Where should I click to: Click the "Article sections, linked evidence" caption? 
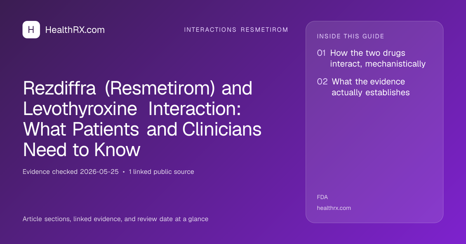click(115, 219)
